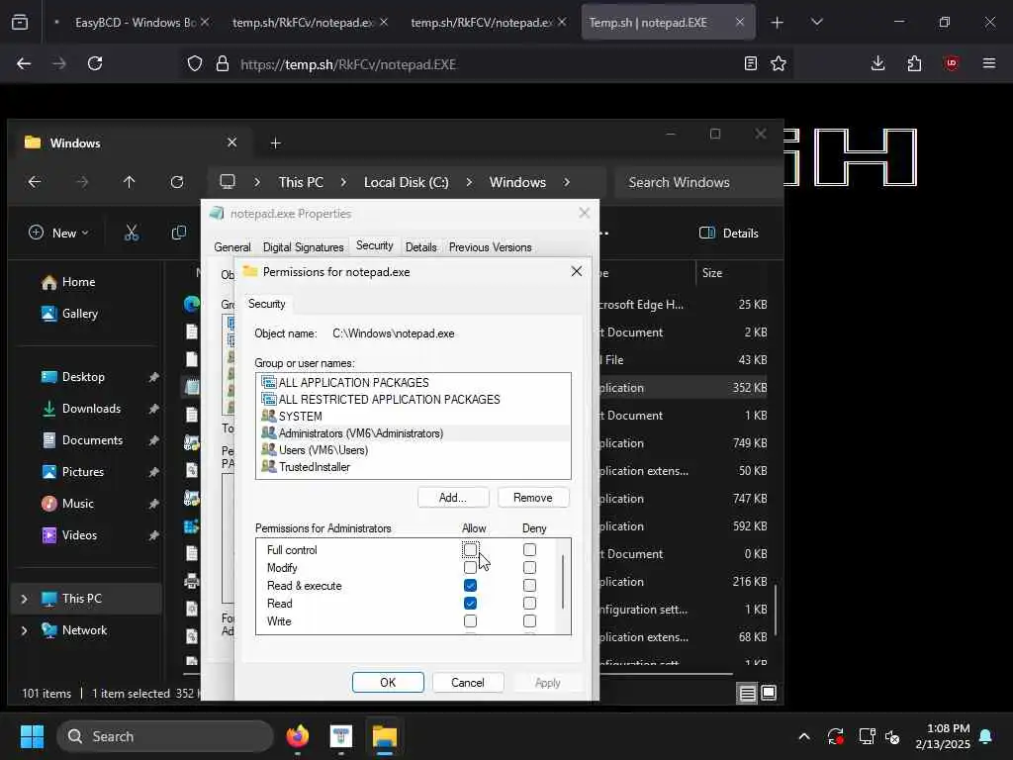This screenshot has height=760, width=1013.
Task: Open General tab in notepad.exe Properties
Action: [232, 246]
